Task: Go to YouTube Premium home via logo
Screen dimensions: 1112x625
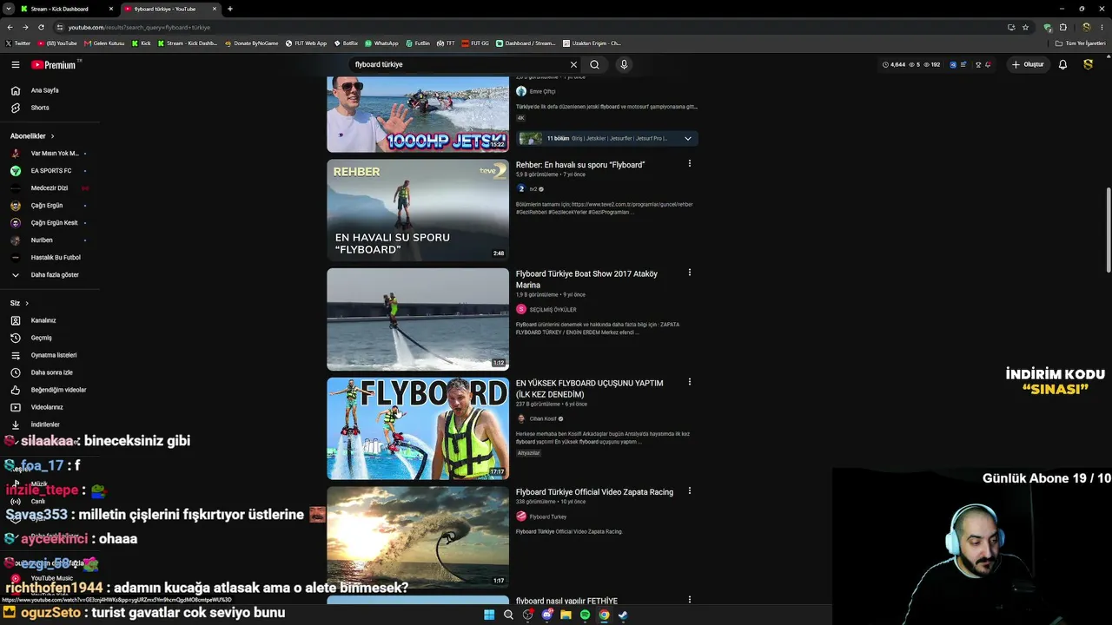Action: 55,64
